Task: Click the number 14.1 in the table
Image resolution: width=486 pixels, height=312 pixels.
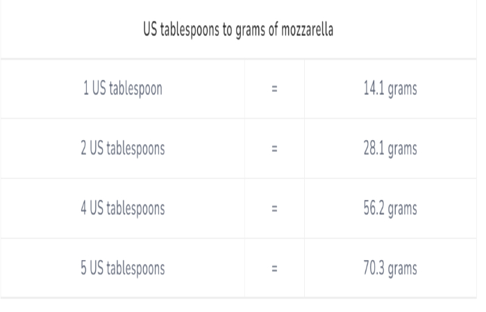Action: [x=374, y=88]
